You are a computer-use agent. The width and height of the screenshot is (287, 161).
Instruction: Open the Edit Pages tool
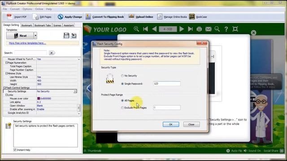coord(42,17)
